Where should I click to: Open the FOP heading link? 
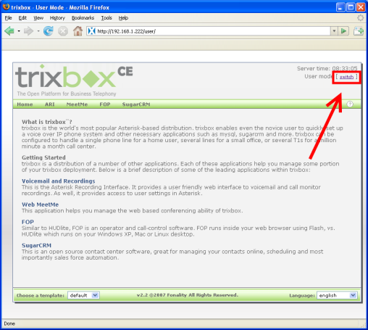tap(28, 222)
